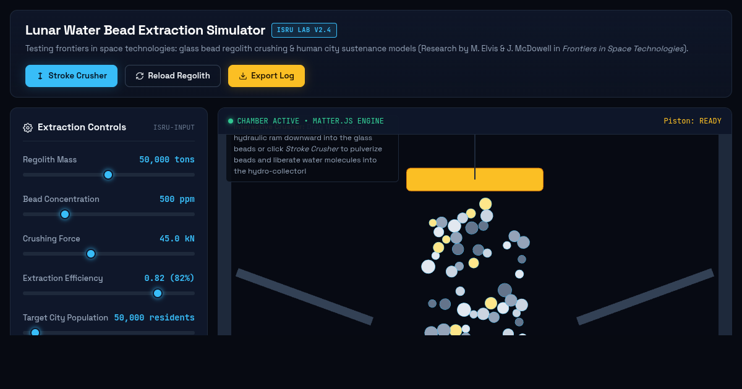Click the right angled funnel ramp
The height and width of the screenshot is (389, 742).
coord(645,296)
